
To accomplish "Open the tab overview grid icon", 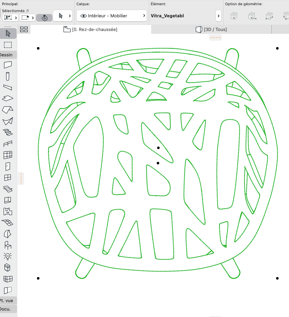I will pyautogui.click(x=24, y=29).
